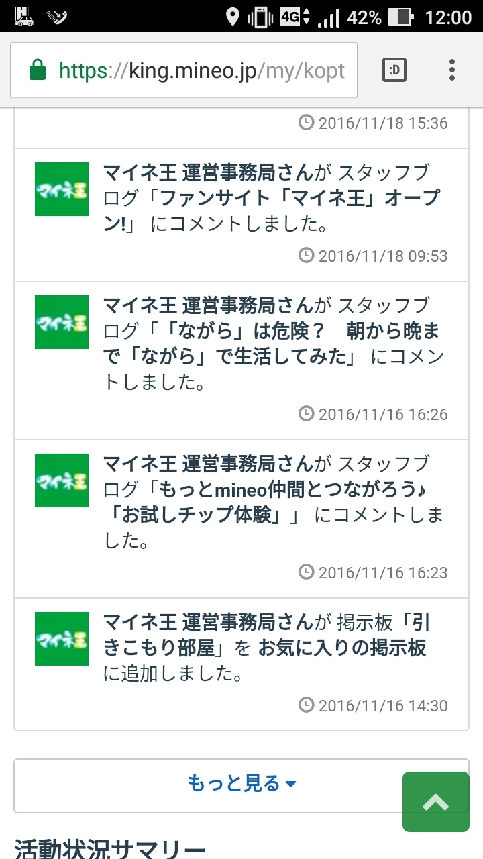Tap the battery indicator in status bar
Screen dimensions: 483x859
(402, 17)
